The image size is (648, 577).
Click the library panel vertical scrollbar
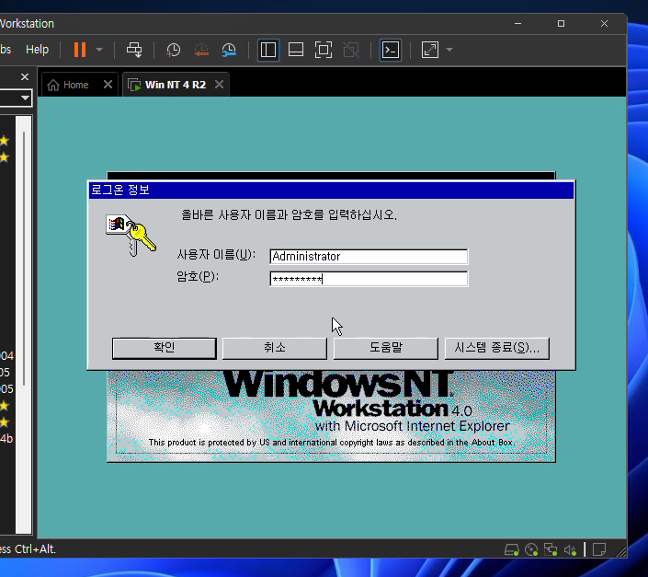(x=24, y=259)
